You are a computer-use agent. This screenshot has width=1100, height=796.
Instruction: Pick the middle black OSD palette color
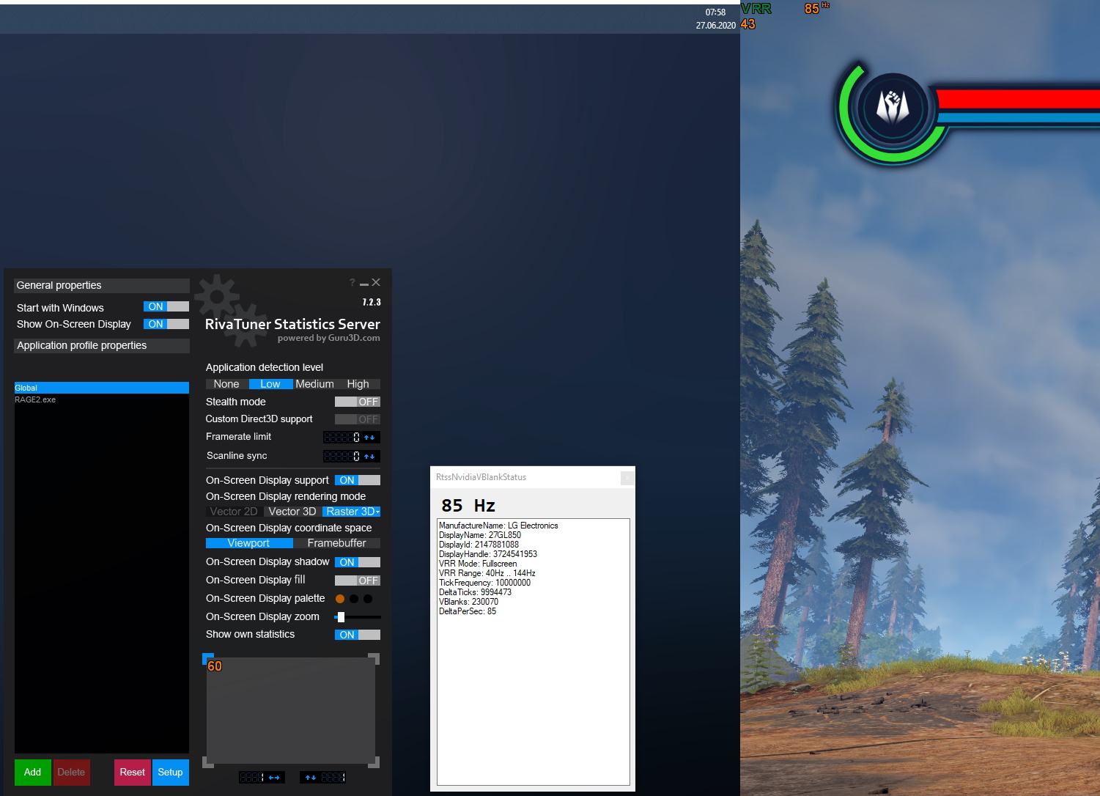point(354,599)
